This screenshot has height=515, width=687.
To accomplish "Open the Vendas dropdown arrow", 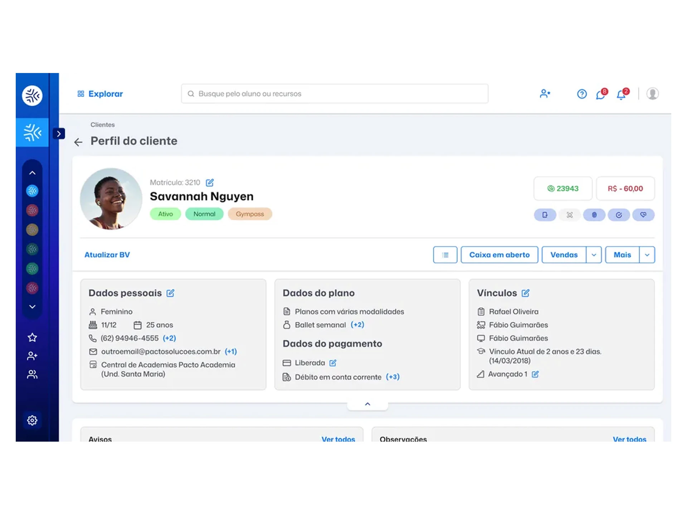I will point(594,255).
